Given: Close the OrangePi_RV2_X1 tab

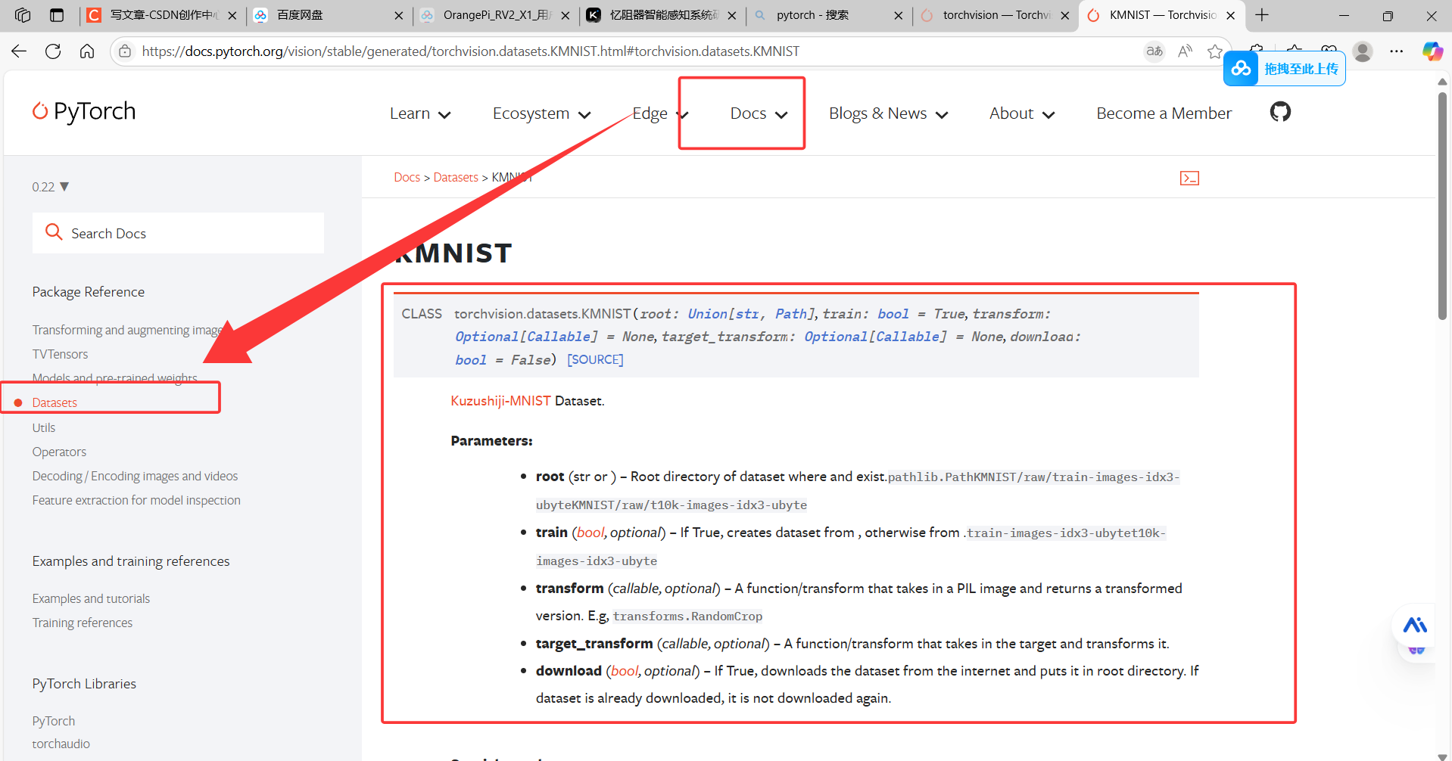Looking at the screenshot, I should [x=566, y=15].
